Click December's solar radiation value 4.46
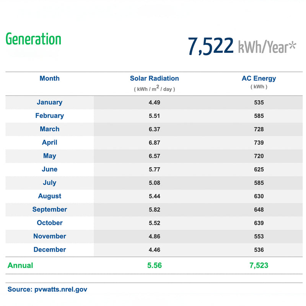The image size is (306, 306). 154,250
